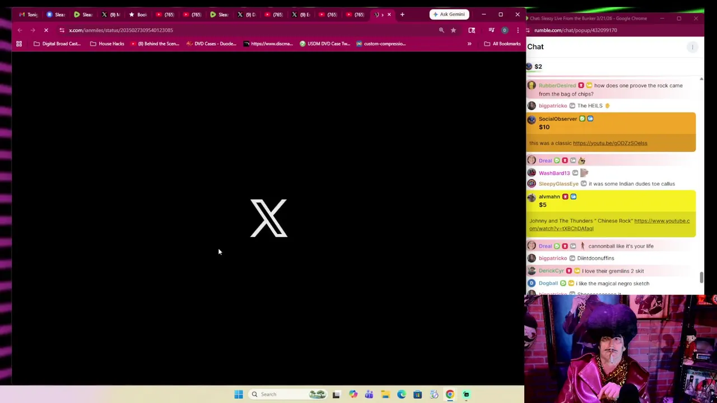Switch to the X (9) M tab
717x403 pixels.
[x=111, y=15]
